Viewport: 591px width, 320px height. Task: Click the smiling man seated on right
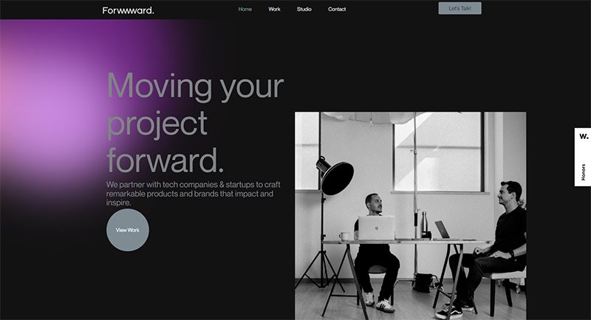490,249
